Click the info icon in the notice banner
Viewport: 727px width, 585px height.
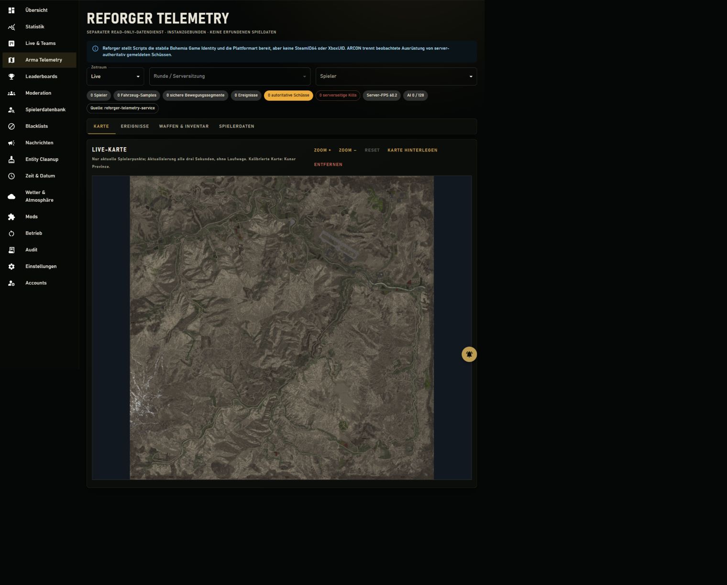coord(95,48)
